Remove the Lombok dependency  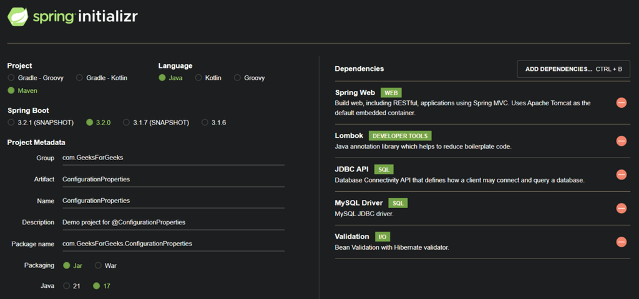(x=621, y=141)
